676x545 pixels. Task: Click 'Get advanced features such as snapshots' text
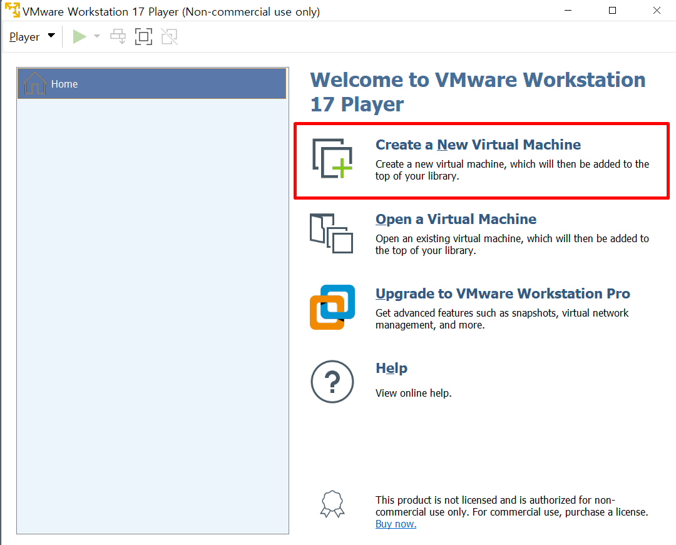pos(502,319)
